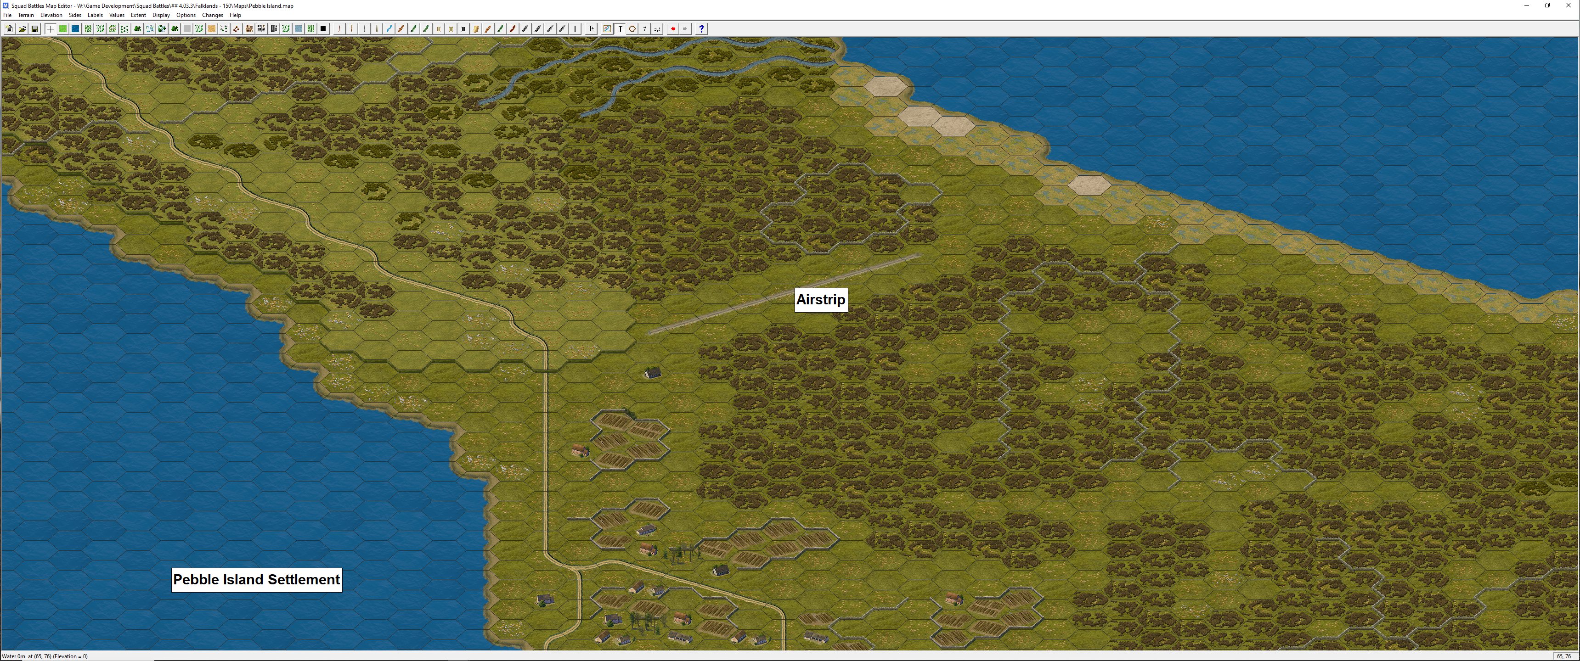Select the blue water terrain tool
This screenshot has height=661, width=1580.
point(75,29)
